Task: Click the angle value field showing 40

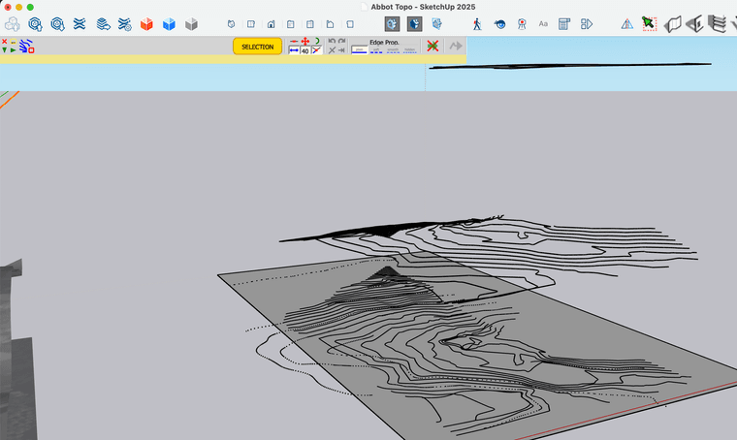Action: pyautogui.click(x=304, y=51)
